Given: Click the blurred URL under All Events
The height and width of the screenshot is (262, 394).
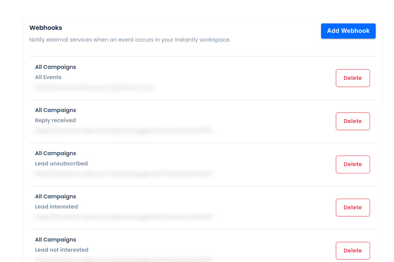Looking at the screenshot, I should click(94, 87).
